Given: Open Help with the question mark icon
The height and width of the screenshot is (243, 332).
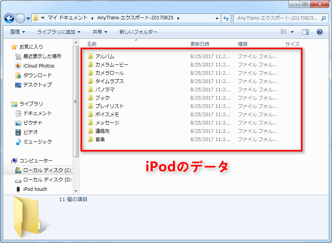Looking at the screenshot, I should pyautogui.click(x=319, y=32).
